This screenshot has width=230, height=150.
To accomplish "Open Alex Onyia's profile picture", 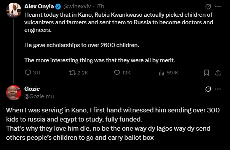I will pos(14,10).
